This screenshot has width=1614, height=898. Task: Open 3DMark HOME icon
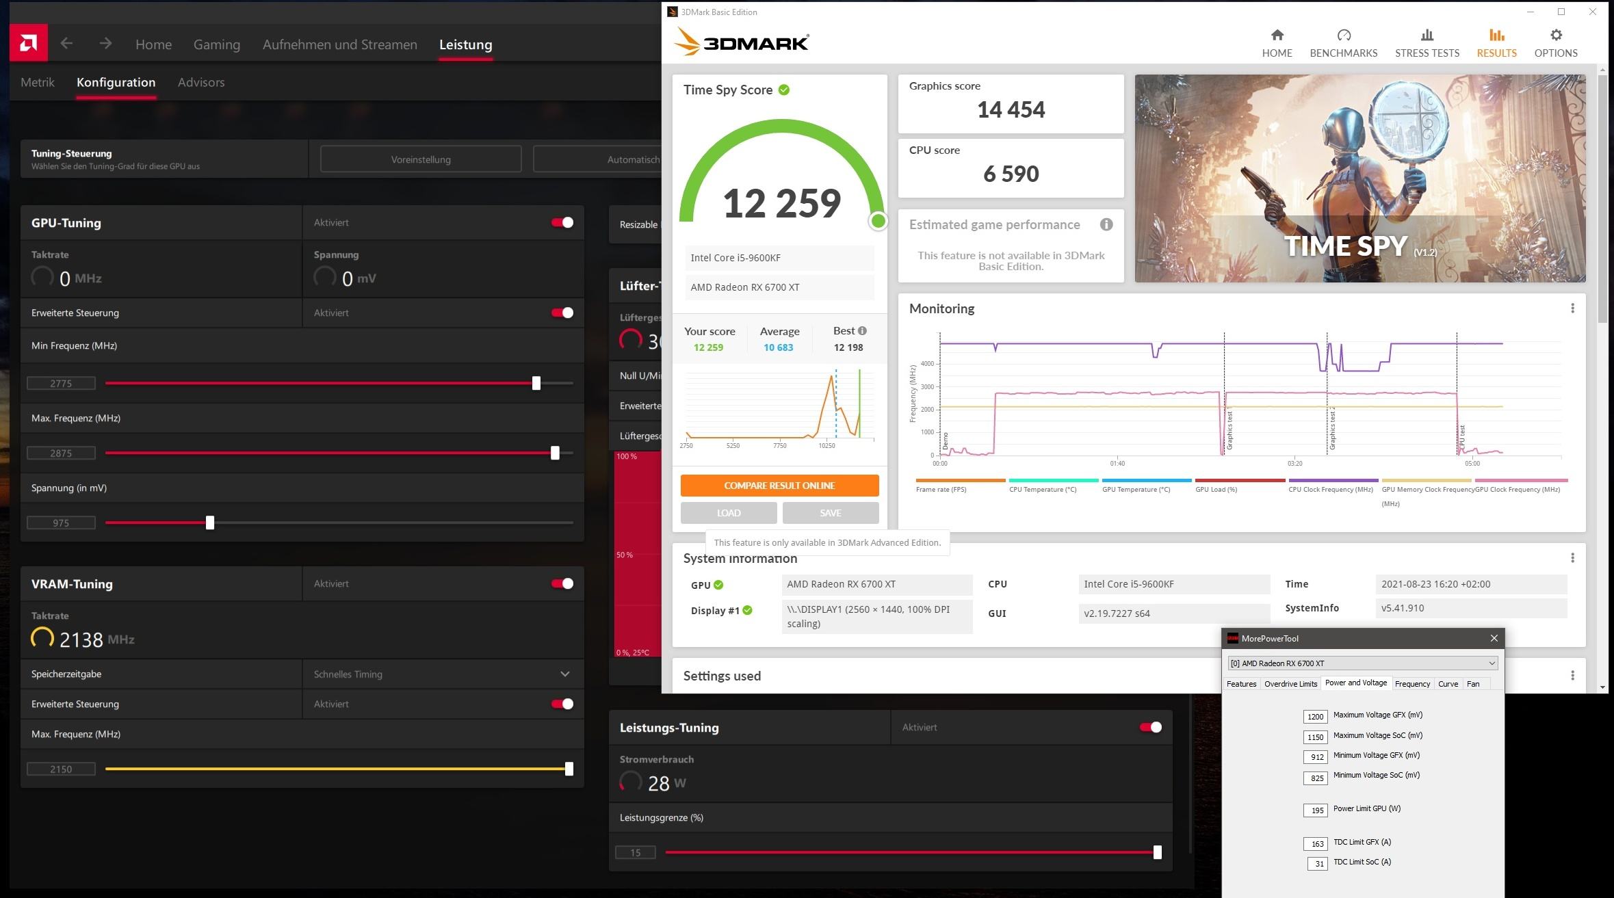tap(1277, 35)
